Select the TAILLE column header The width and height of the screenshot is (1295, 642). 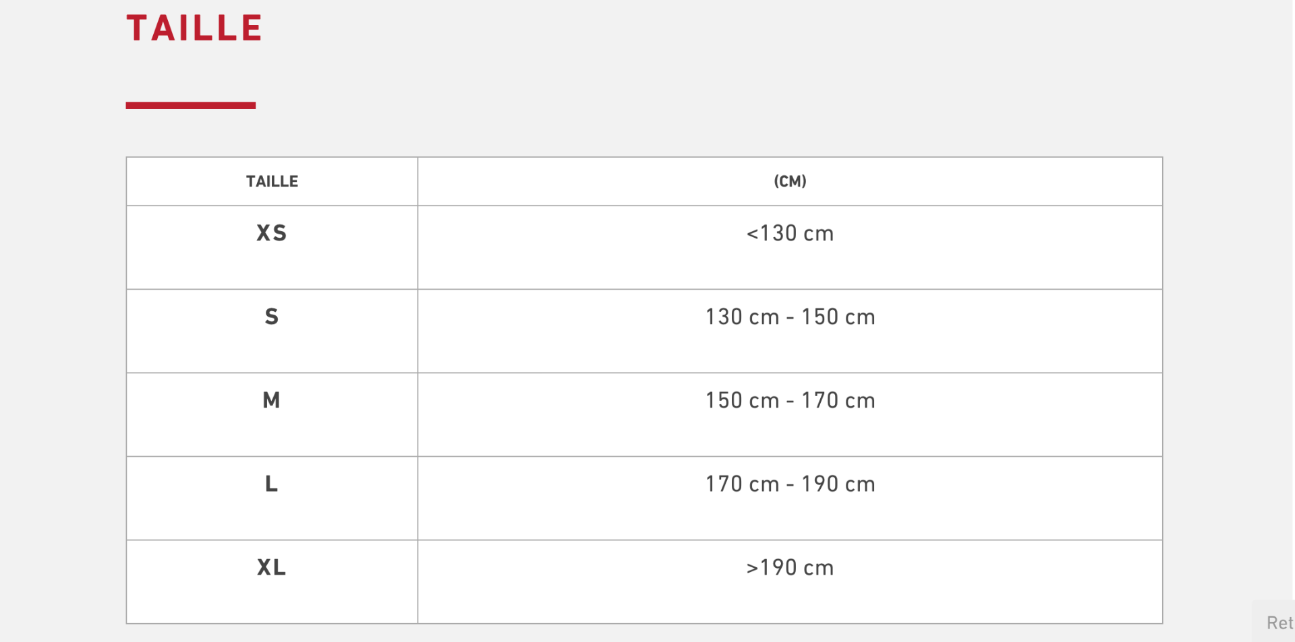coord(272,181)
